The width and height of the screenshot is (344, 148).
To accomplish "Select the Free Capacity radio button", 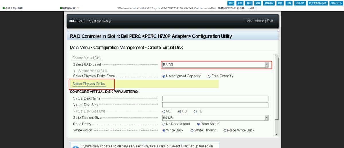I will pyautogui.click(x=209, y=76).
